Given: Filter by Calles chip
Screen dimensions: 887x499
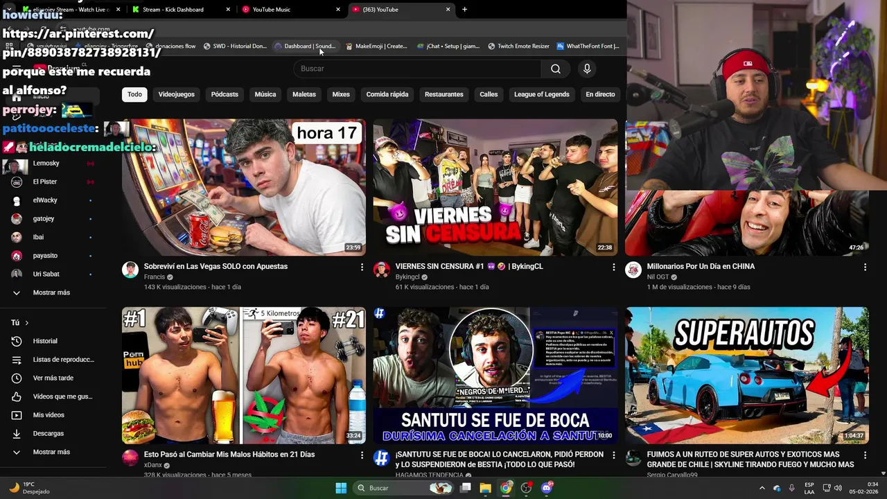Looking at the screenshot, I should pyautogui.click(x=489, y=94).
